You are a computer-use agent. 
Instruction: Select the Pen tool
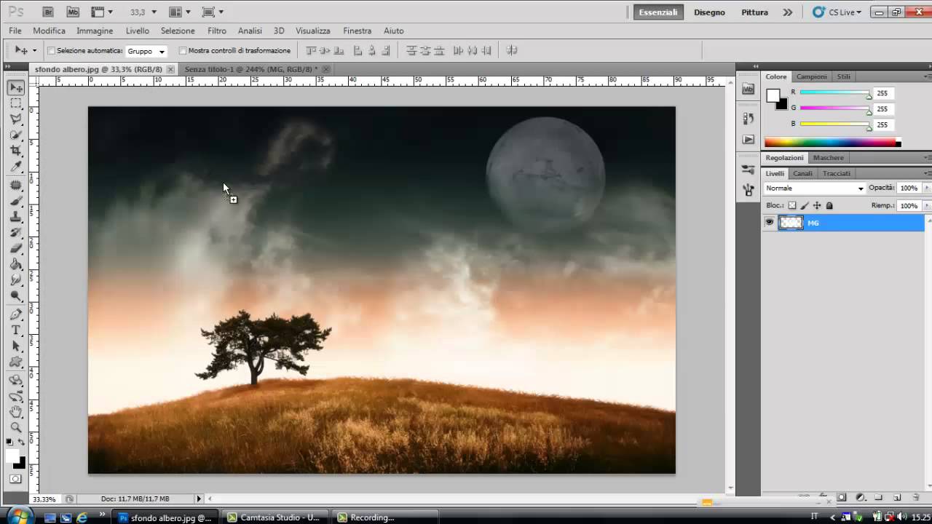[x=16, y=314]
